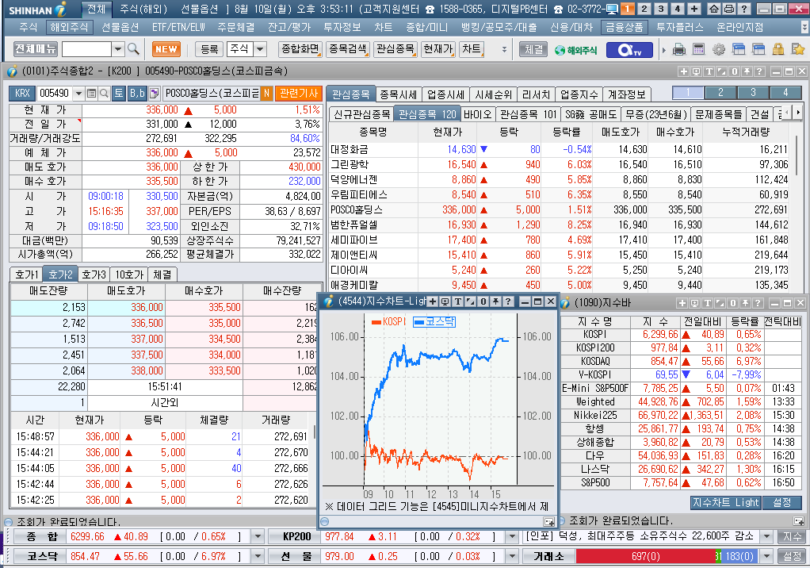Viewport: 810px width, 568px height.
Task: Select layout page 2 in 주식종합2 window
Action: [x=720, y=93]
